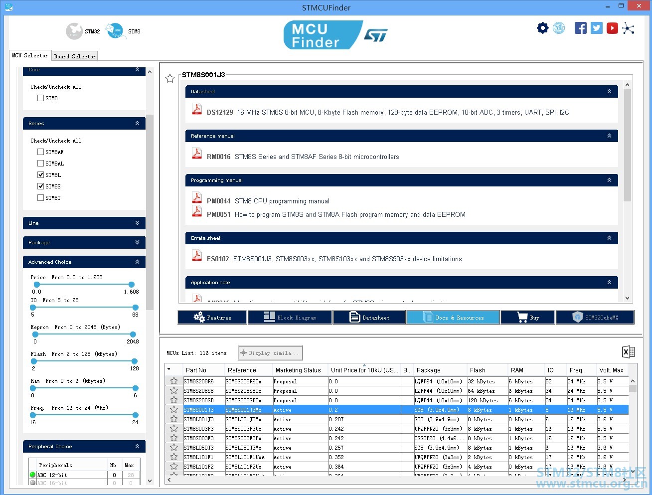Viewport: 652px width, 495px height.
Task: Star the STM8L101F1 row
Action: (174, 457)
